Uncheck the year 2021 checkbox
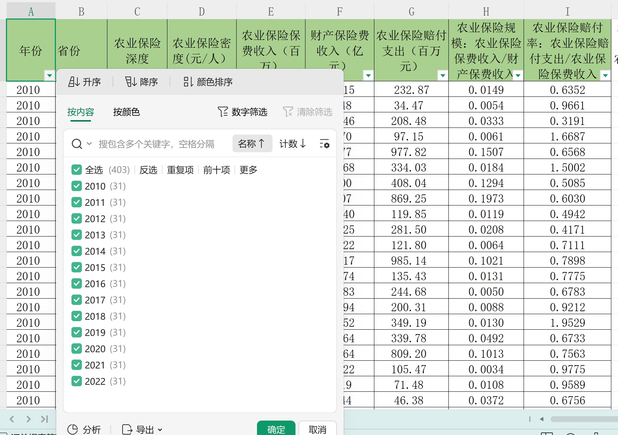 click(x=77, y=365)
